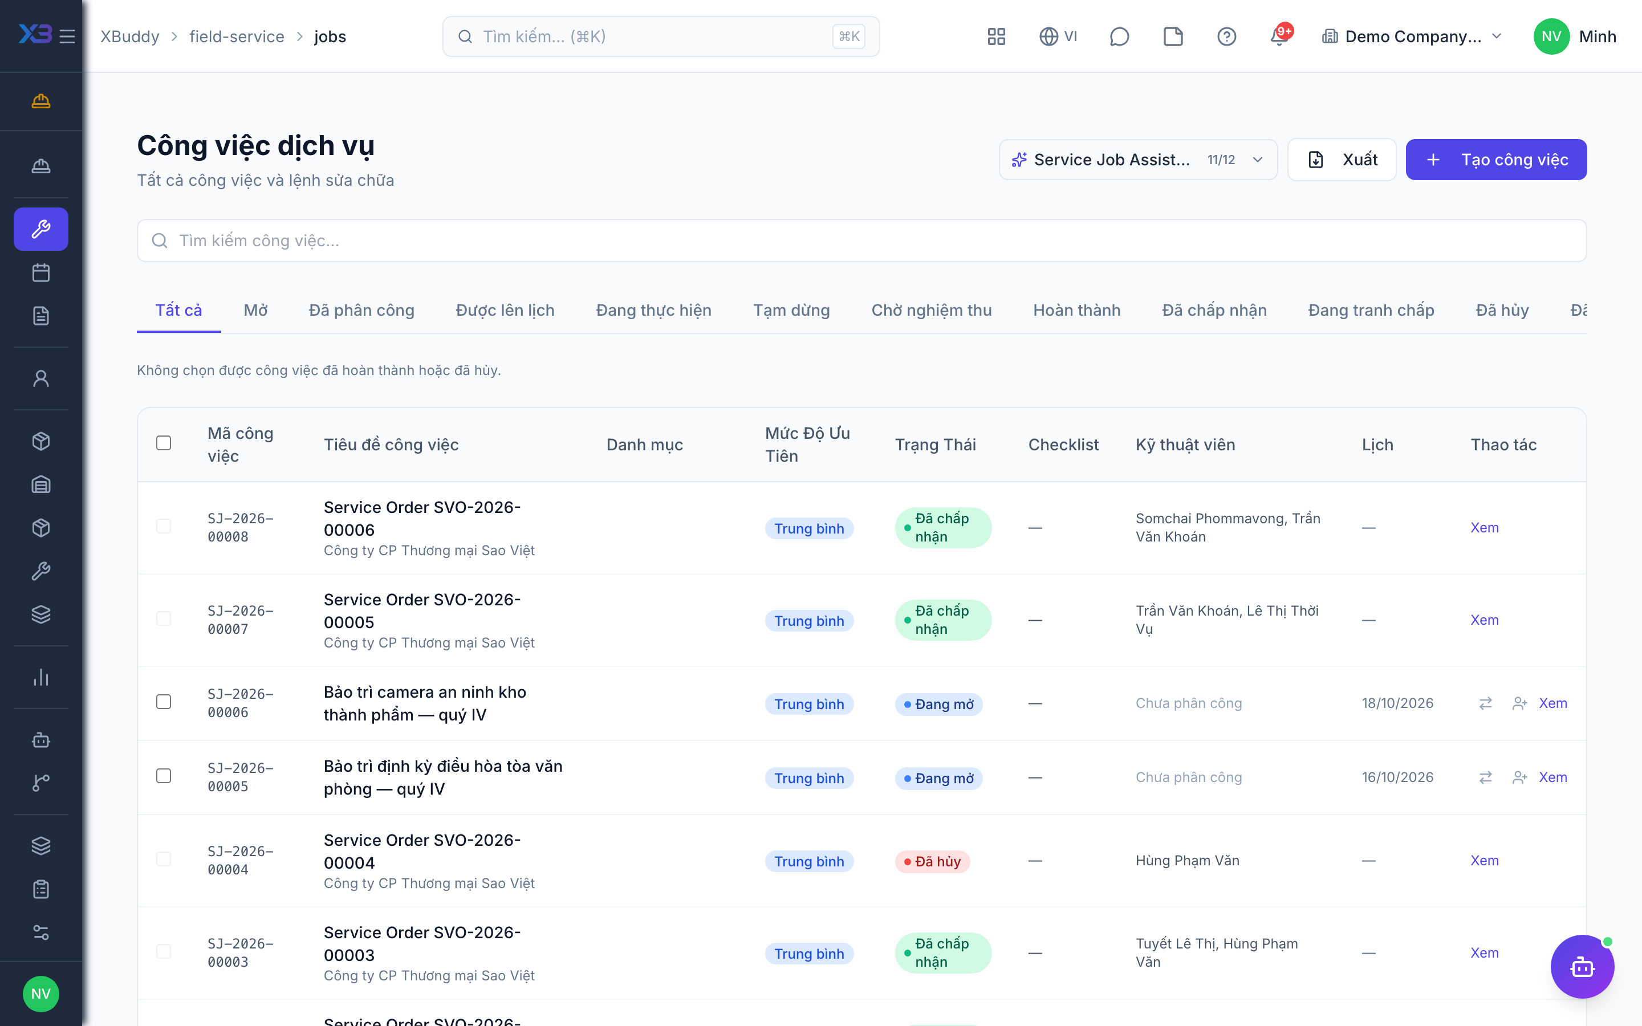Click the Xuất export button
Viewport: 1642px width, 1026px height.
point(1342,160)
